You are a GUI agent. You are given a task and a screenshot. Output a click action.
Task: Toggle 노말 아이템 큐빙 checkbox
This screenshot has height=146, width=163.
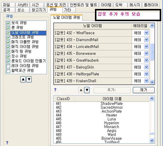point(8,33)
